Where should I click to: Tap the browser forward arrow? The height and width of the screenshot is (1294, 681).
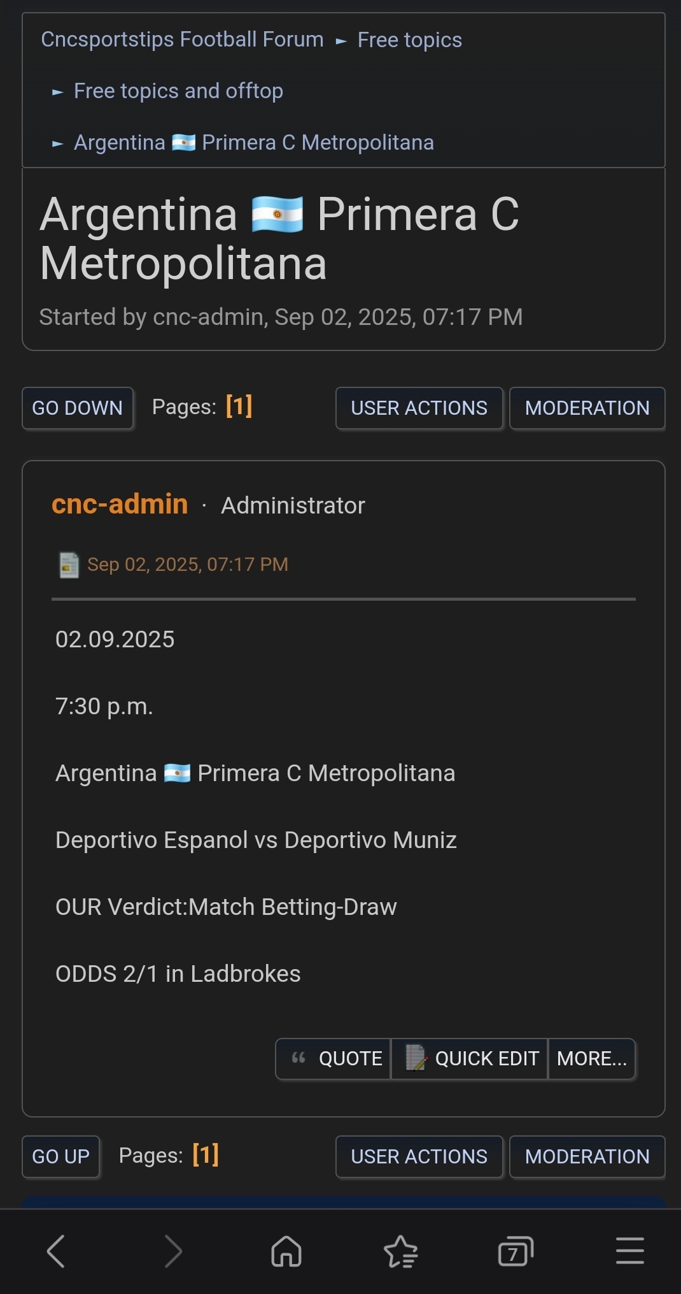click(172, 1251)
